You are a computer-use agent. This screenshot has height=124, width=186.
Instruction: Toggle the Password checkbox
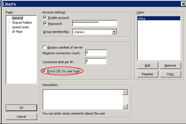(45, 23)
